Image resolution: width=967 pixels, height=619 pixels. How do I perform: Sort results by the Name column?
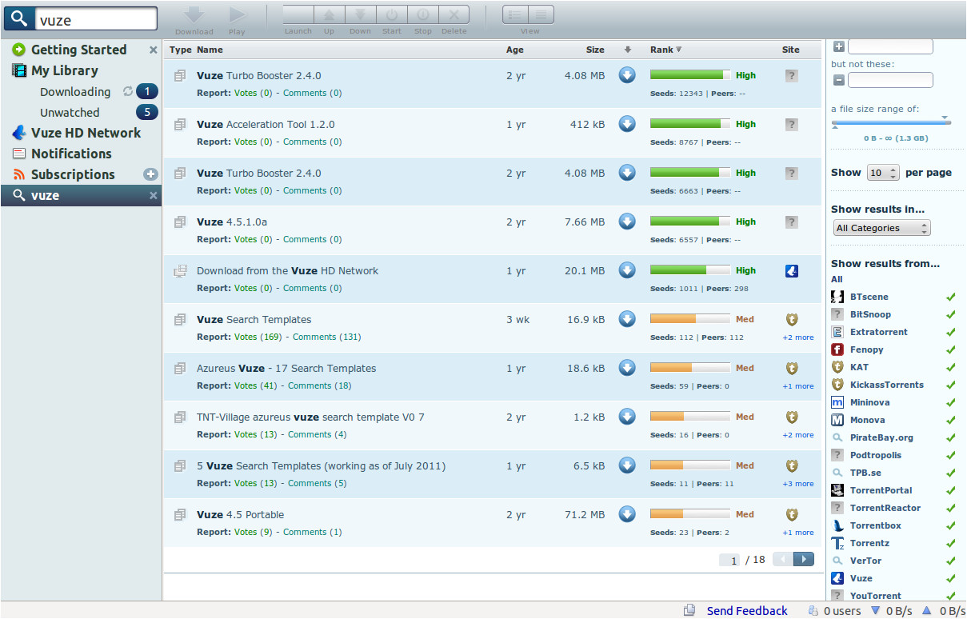pyautogui.click(x=210, y=50)
